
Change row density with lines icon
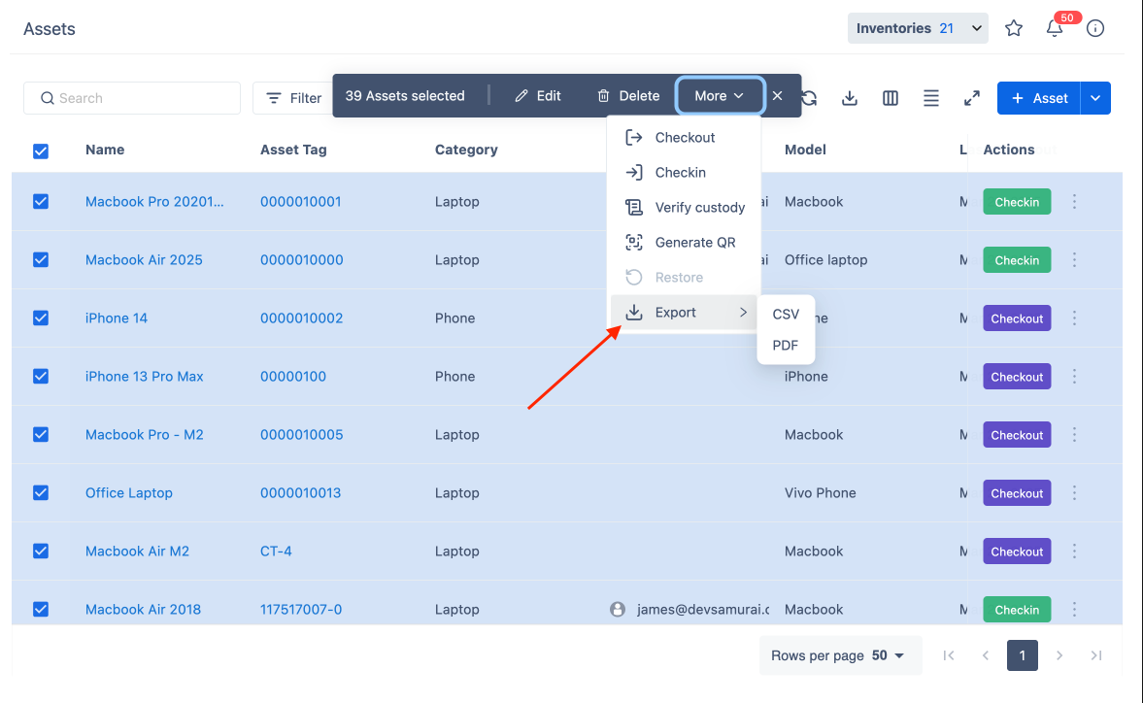pos(931,98)
